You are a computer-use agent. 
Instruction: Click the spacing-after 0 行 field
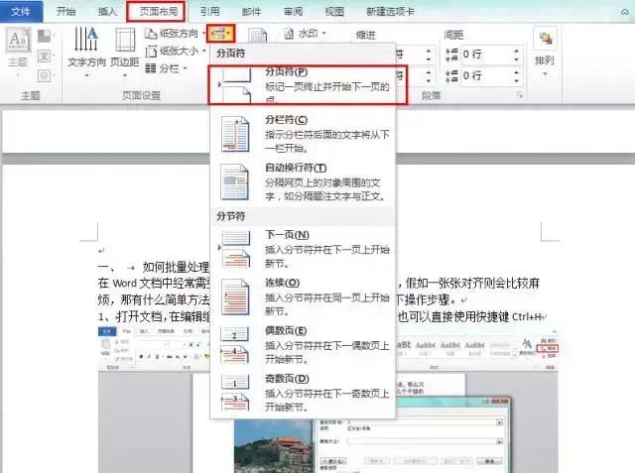point(487,75)
